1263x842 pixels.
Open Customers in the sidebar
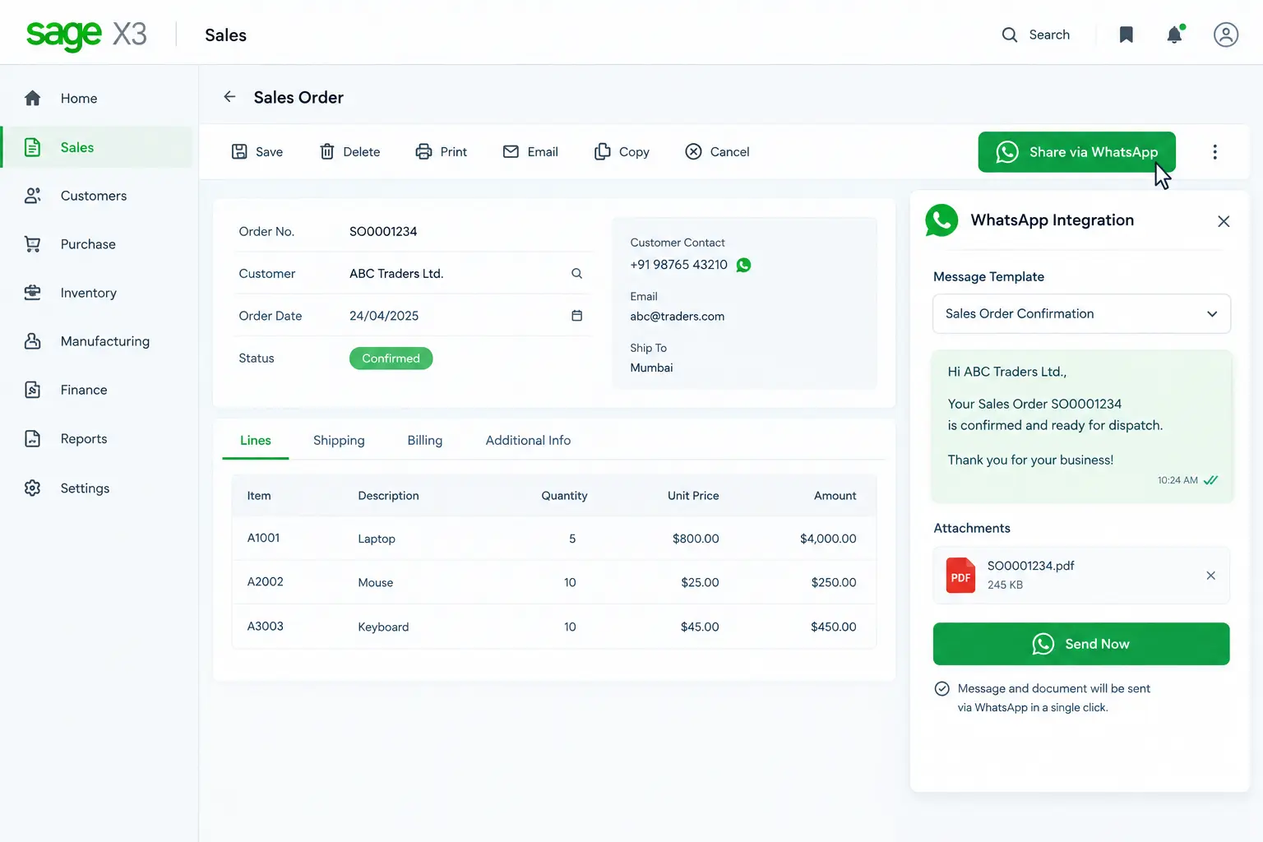99,196
